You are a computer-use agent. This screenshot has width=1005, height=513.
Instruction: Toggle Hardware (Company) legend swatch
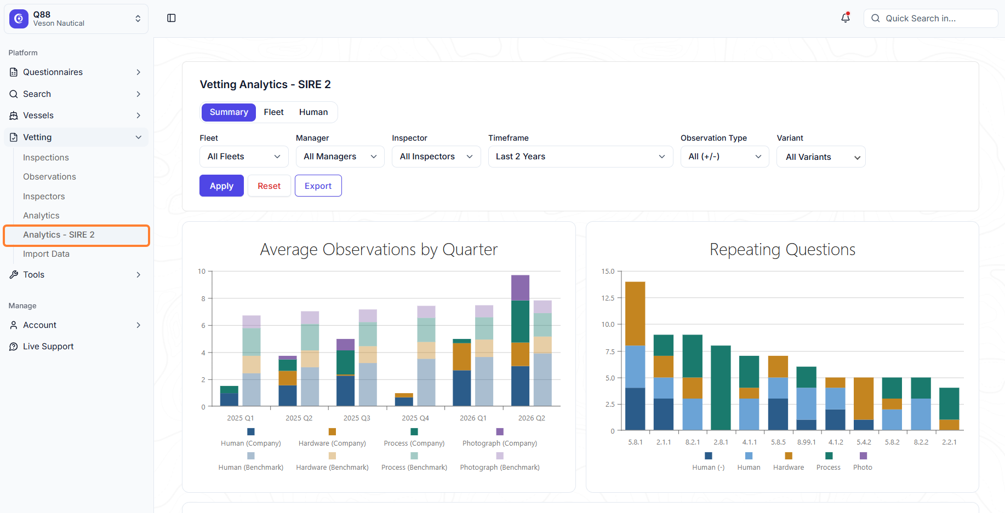coord(332,431)
